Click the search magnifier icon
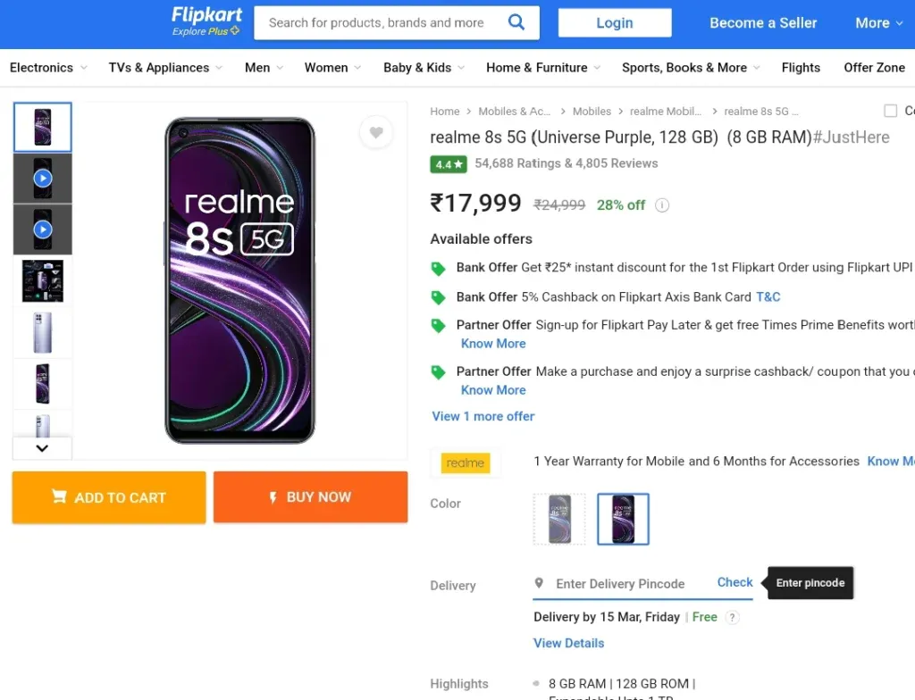The height and width of the screenshot is (700, 915). pos(516,22)
